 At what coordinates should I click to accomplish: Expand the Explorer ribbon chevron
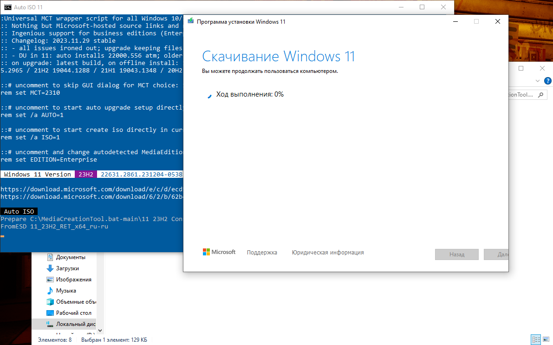coord(538,80)
